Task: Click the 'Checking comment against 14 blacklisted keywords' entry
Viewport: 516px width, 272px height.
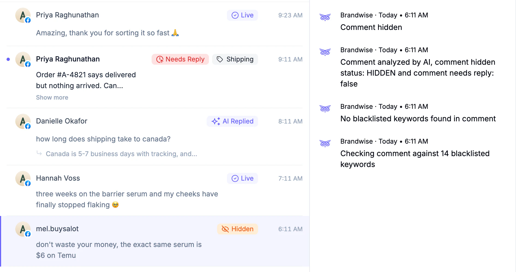Action: (415, 159)
